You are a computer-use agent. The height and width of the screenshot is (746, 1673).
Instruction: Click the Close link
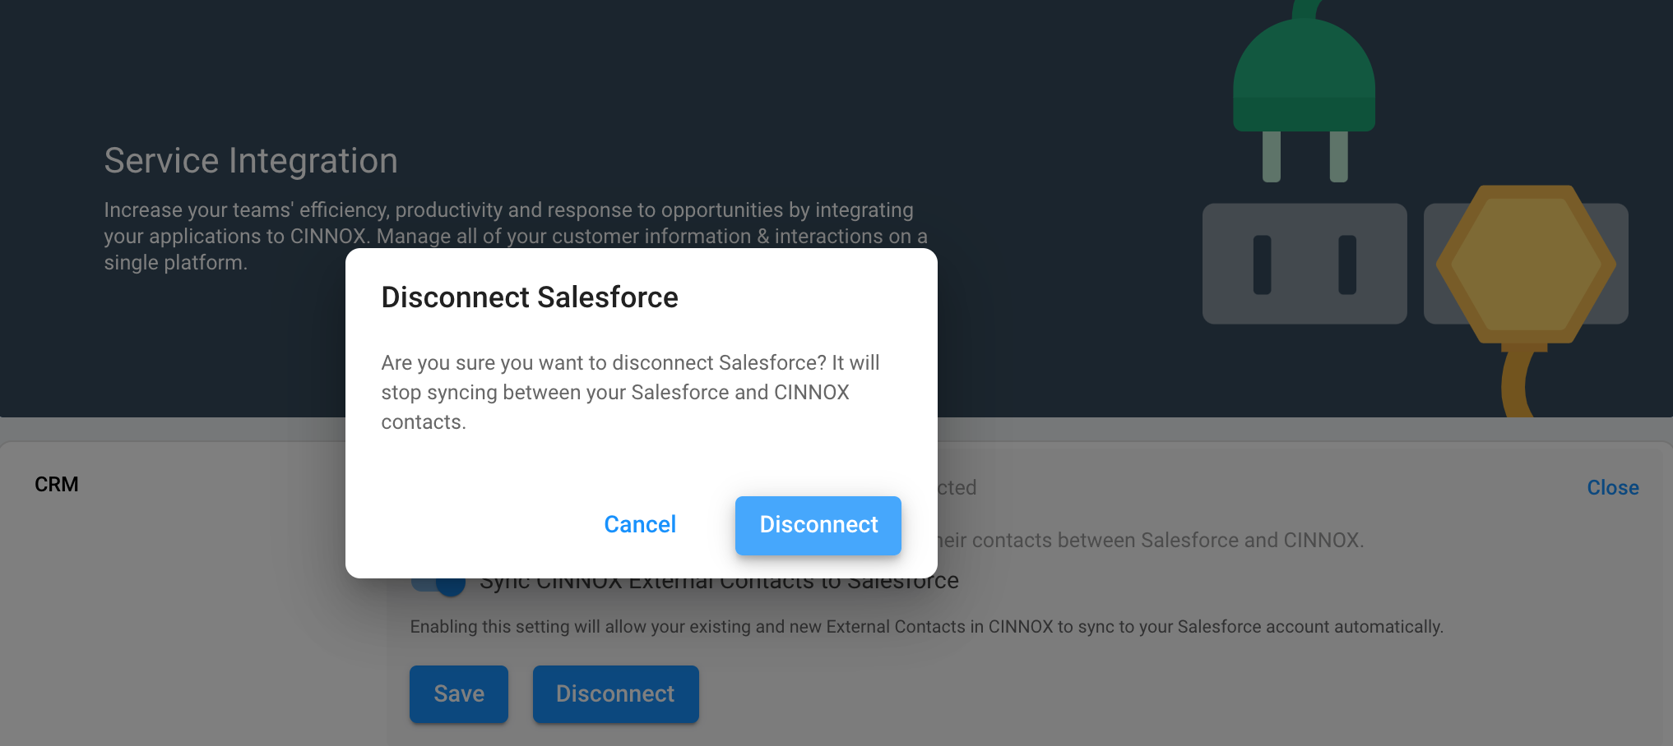point(1612,488)
